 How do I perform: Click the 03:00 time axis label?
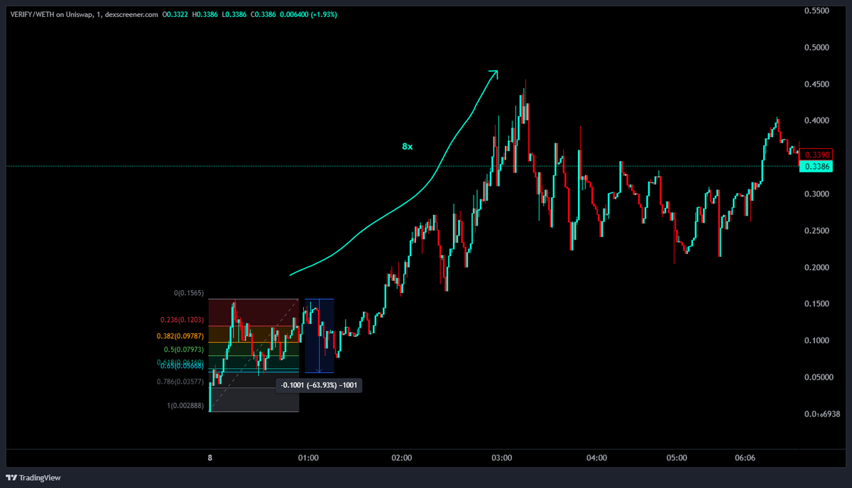[x=502, y=458]
